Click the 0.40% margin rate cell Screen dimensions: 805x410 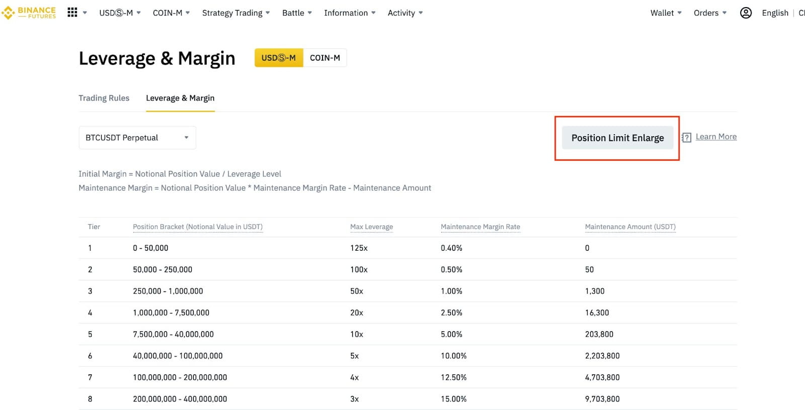tap(451, 248)
